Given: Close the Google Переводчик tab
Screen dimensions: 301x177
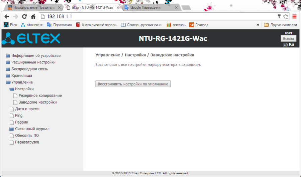Looking at the screenshot, I should click(176, 8).
